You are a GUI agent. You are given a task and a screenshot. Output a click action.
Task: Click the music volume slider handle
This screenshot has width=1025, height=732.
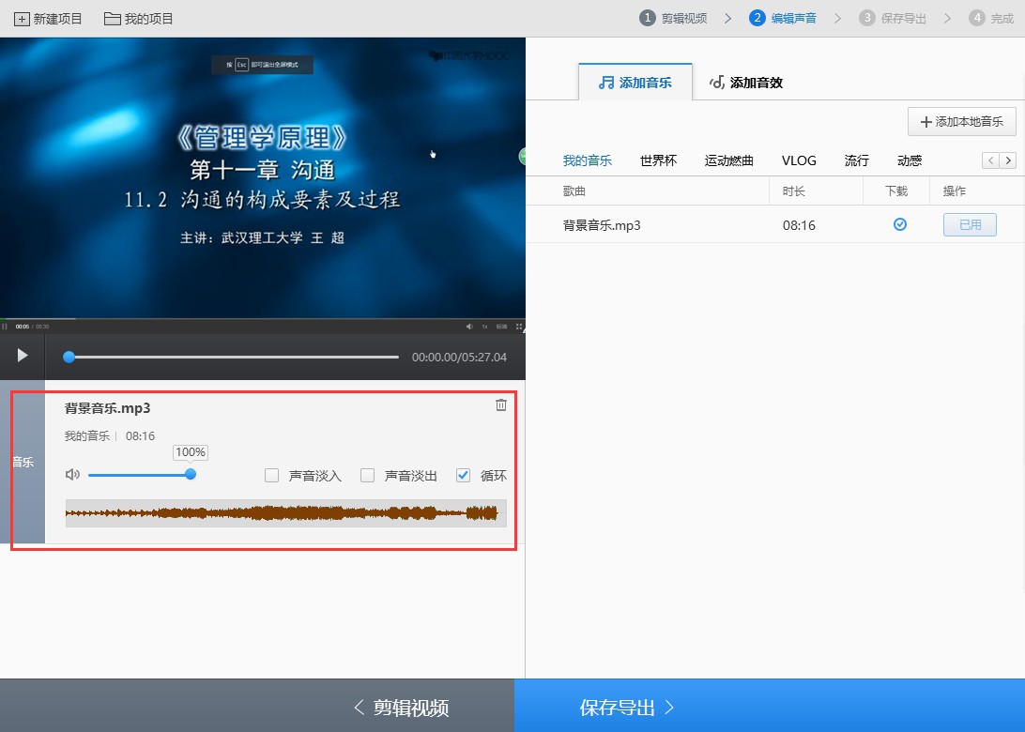(x=191, y=475)
